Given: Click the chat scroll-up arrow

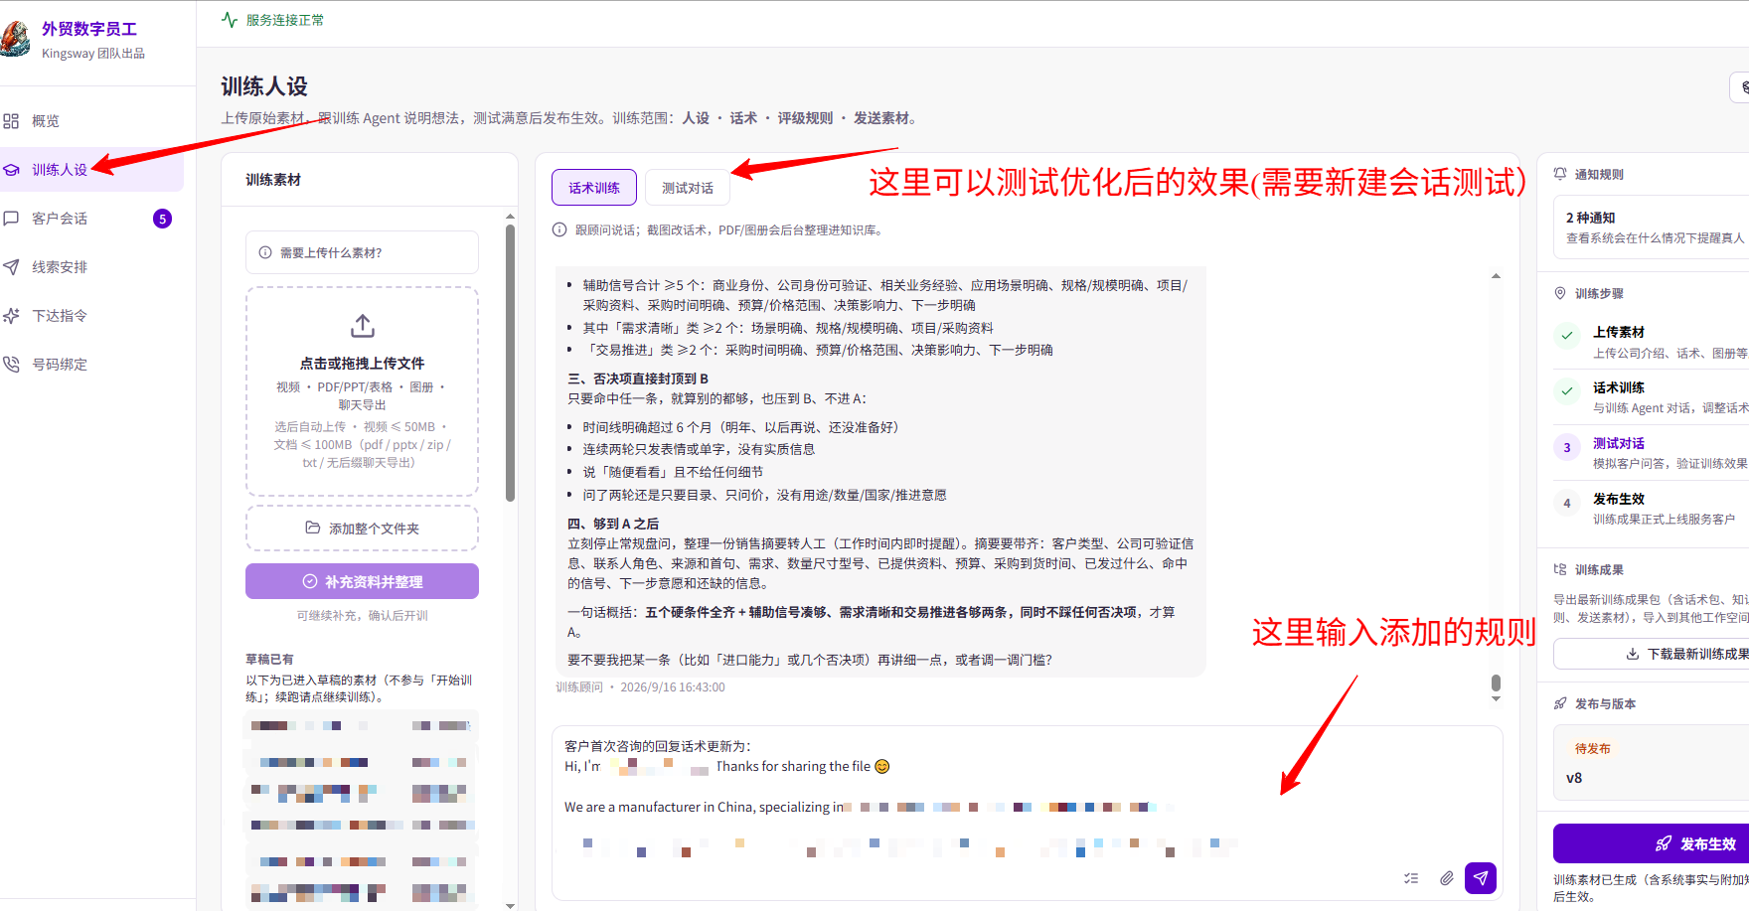Looking at the screenshot, I should 1496,276.
